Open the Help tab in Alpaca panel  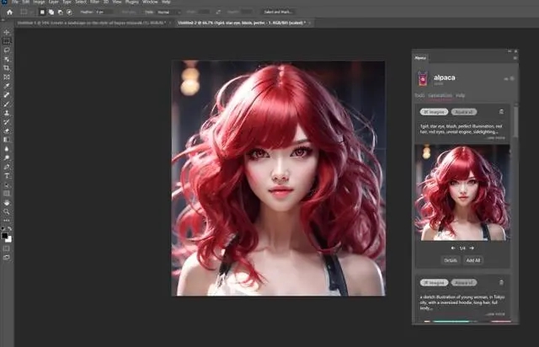tap(461, 95)
